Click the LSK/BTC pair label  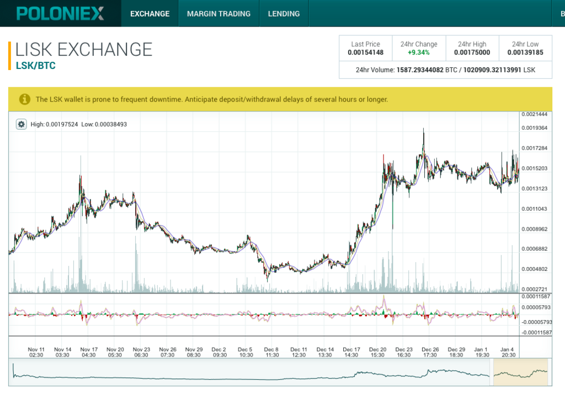(35, 66)
